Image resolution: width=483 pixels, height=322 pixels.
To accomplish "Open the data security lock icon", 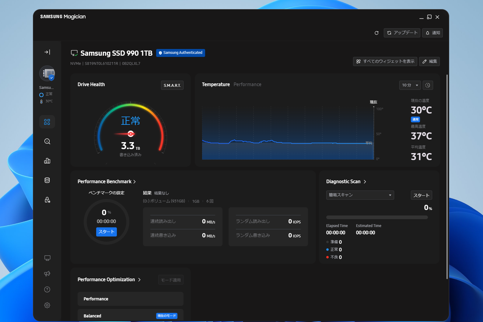I will coord(47,200).
